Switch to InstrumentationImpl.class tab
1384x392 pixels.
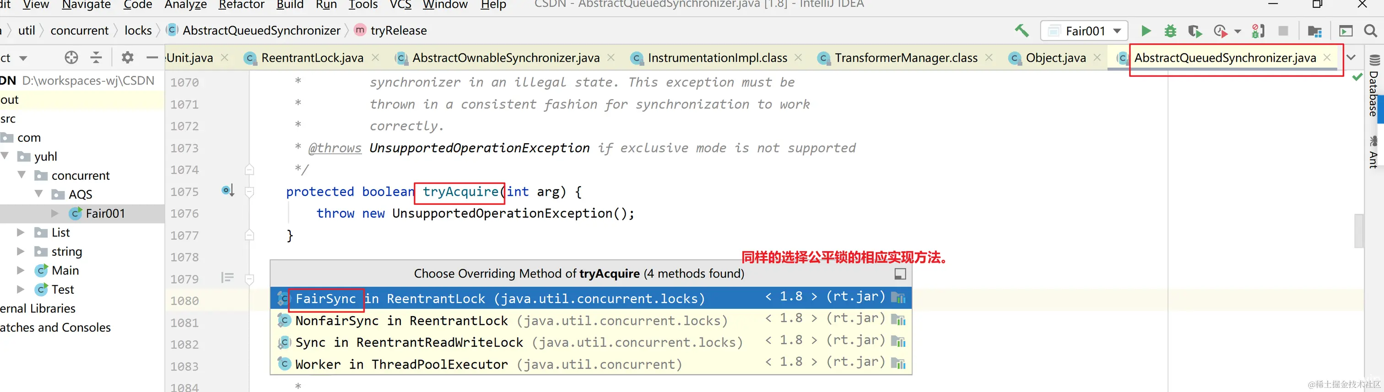click(x=717, y=58)
